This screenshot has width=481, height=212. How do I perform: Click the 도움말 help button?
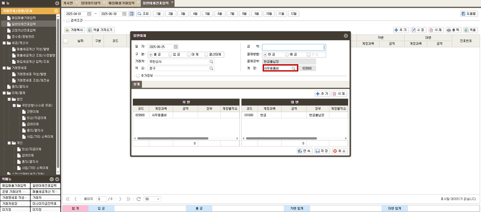pos(469,14)
